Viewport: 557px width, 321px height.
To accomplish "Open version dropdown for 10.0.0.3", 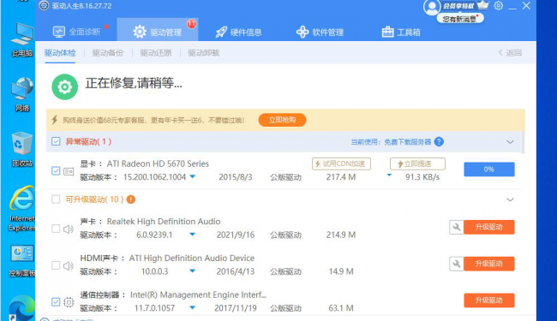I will pos(192,271).
